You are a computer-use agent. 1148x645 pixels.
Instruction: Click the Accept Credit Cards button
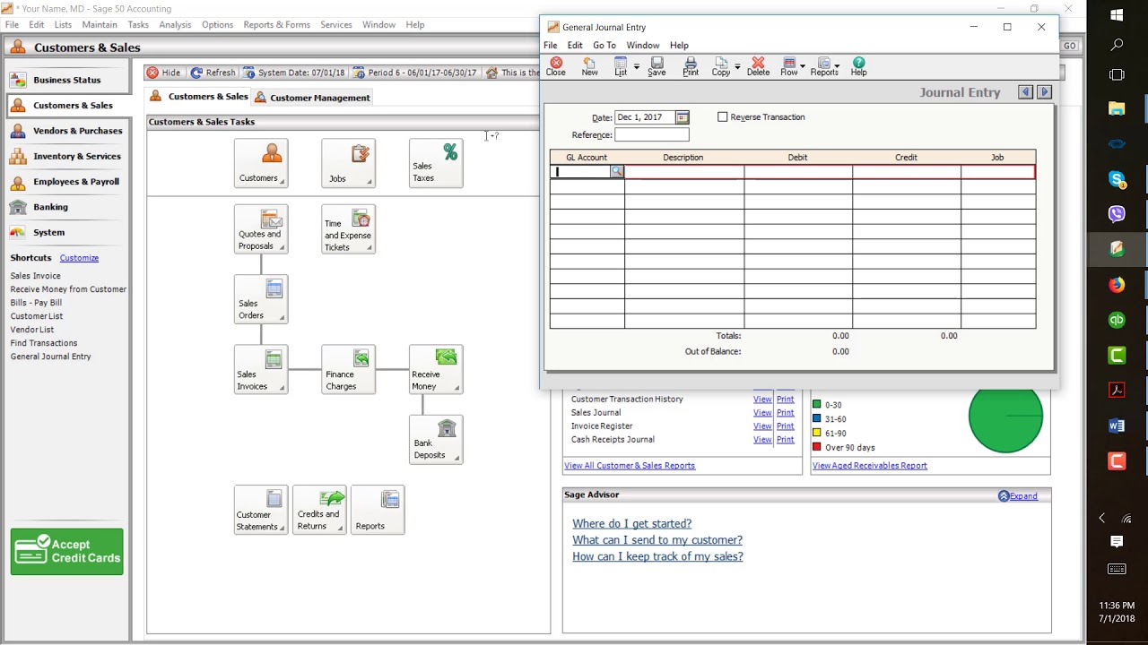[x=67, y=551]
